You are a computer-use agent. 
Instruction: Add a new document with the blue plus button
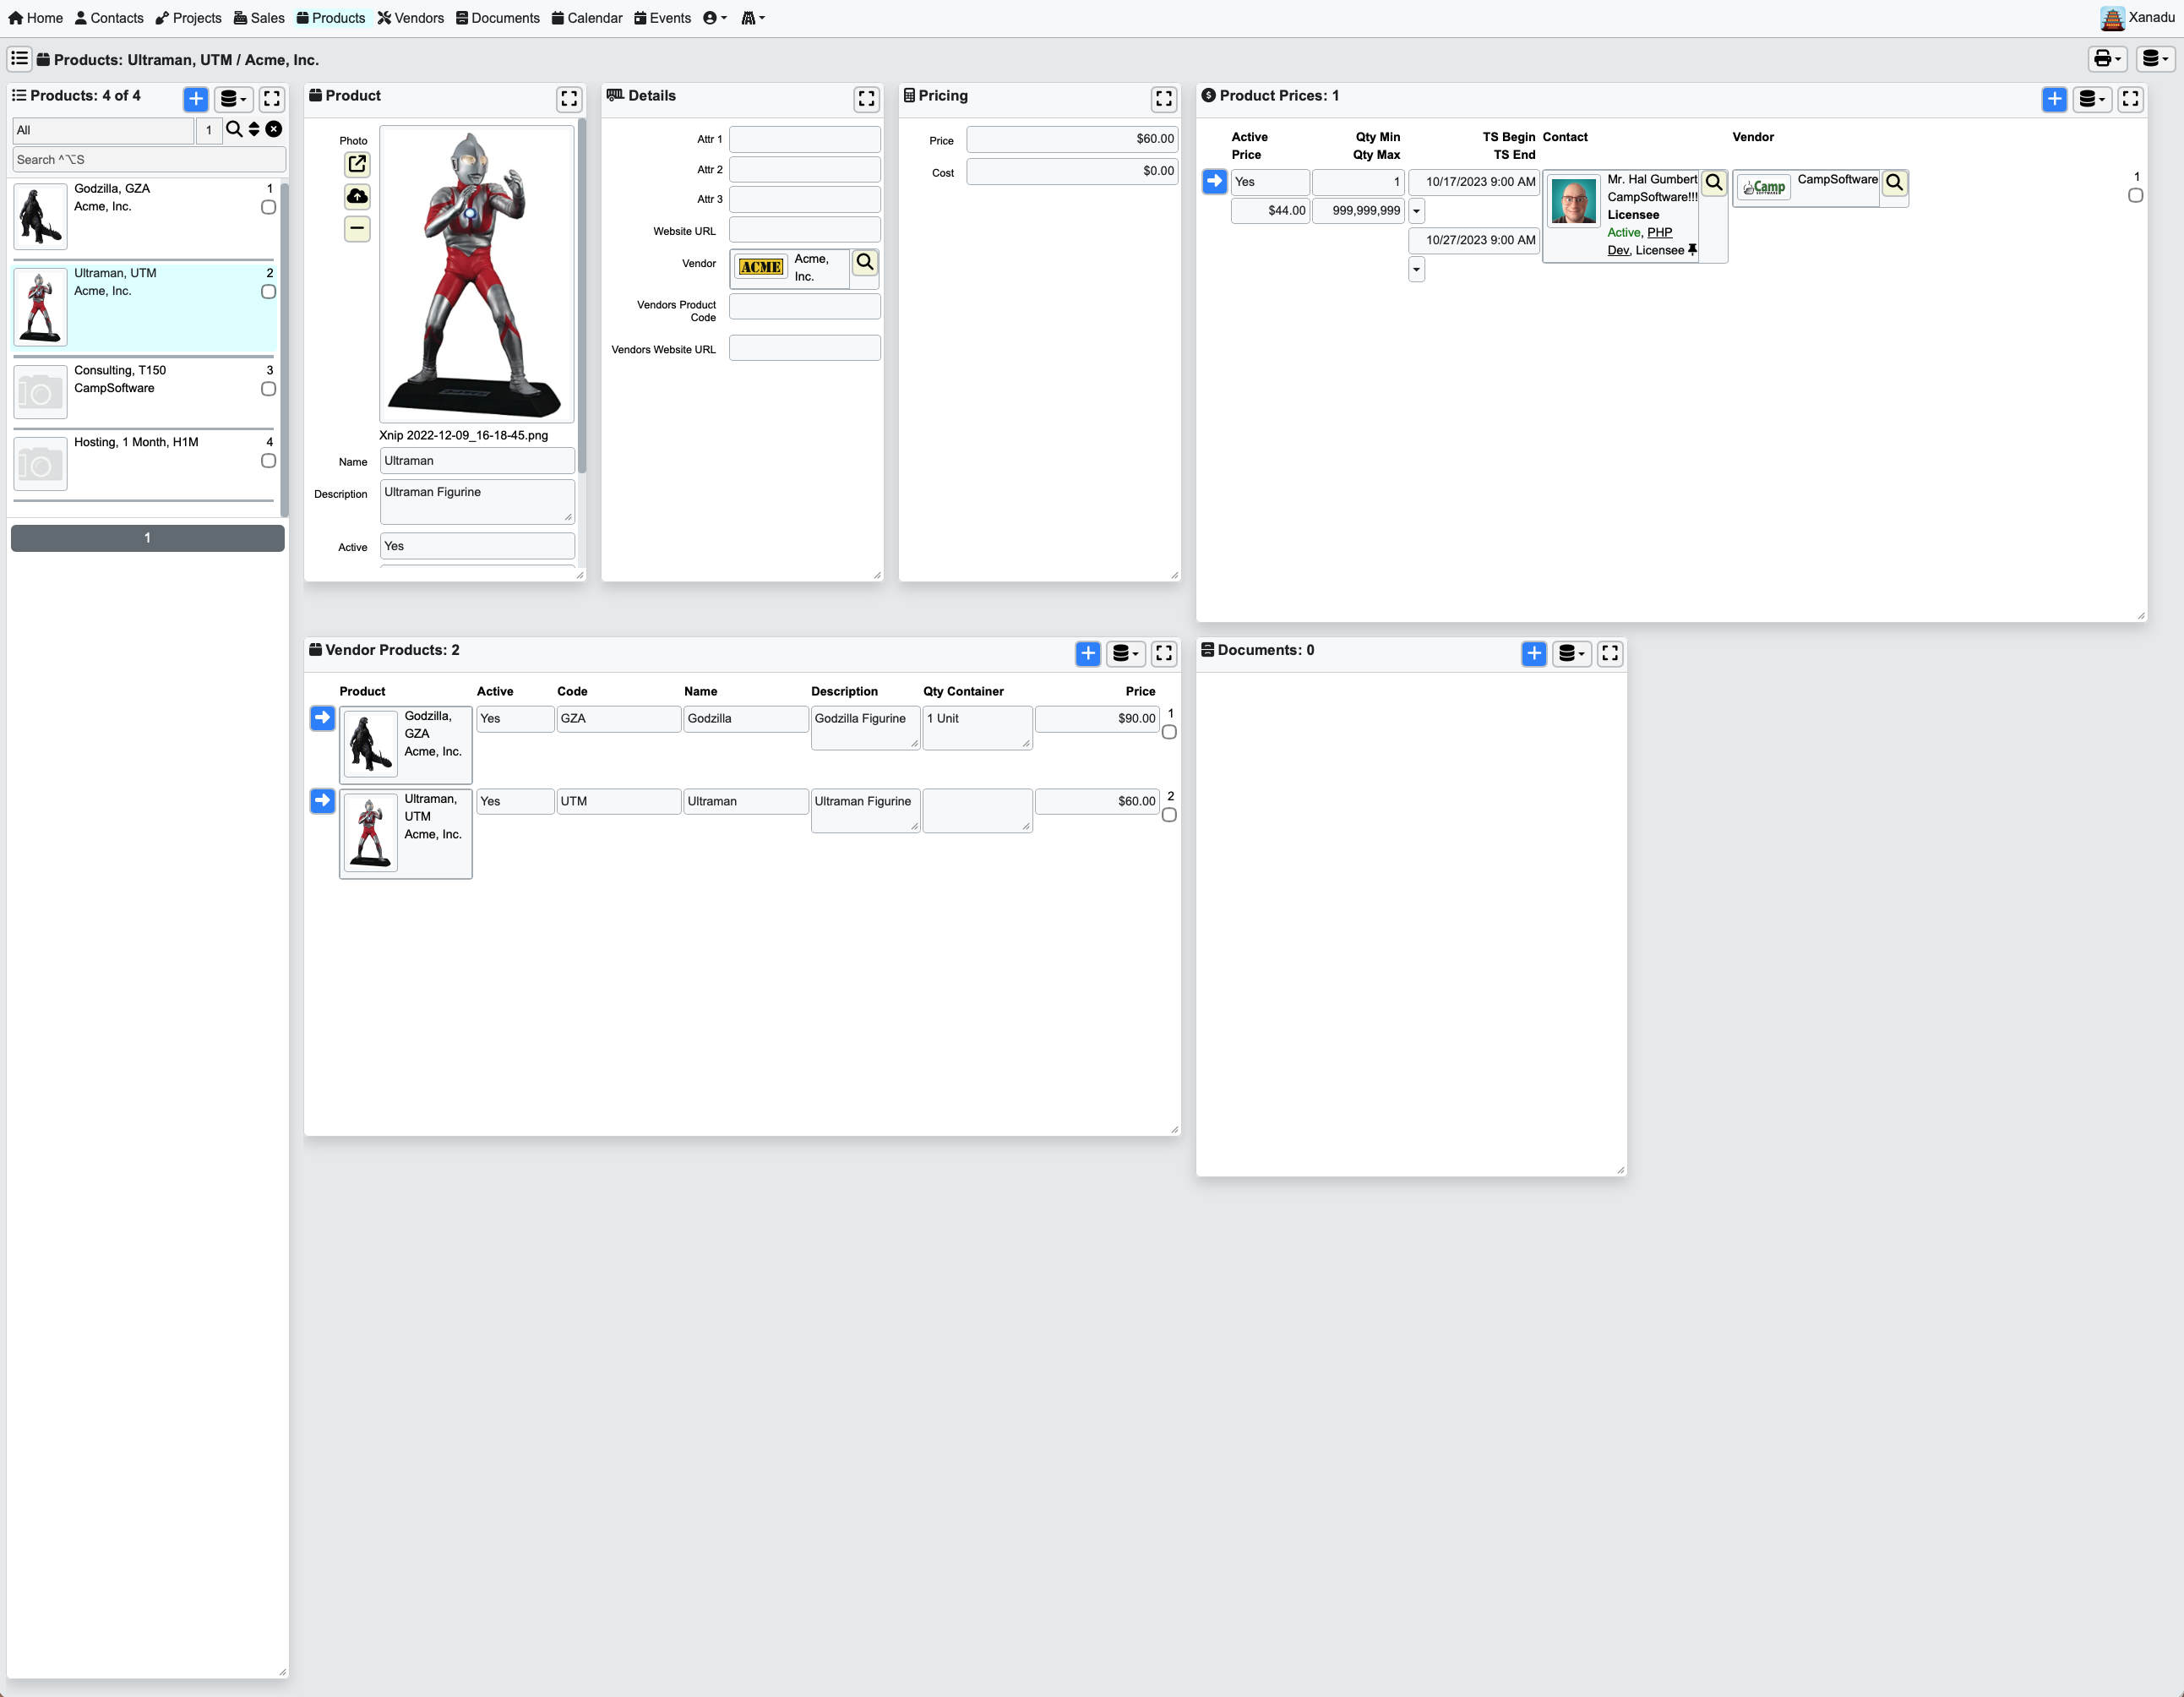pyautogui.click(x=1534, y=653)
